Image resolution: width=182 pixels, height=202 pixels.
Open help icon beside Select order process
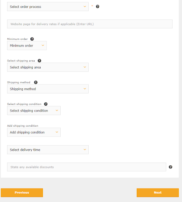point(98,6)
